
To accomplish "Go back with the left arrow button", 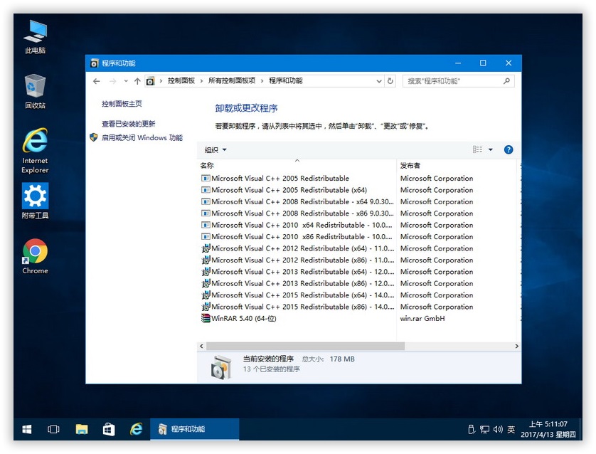I will (x=97, y=81).
